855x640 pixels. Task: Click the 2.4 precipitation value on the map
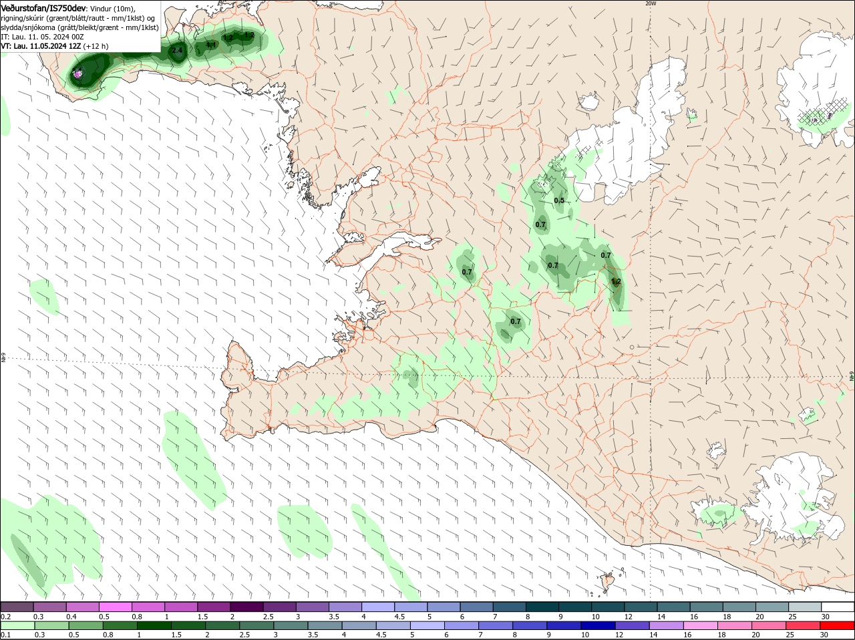(177, 50)
